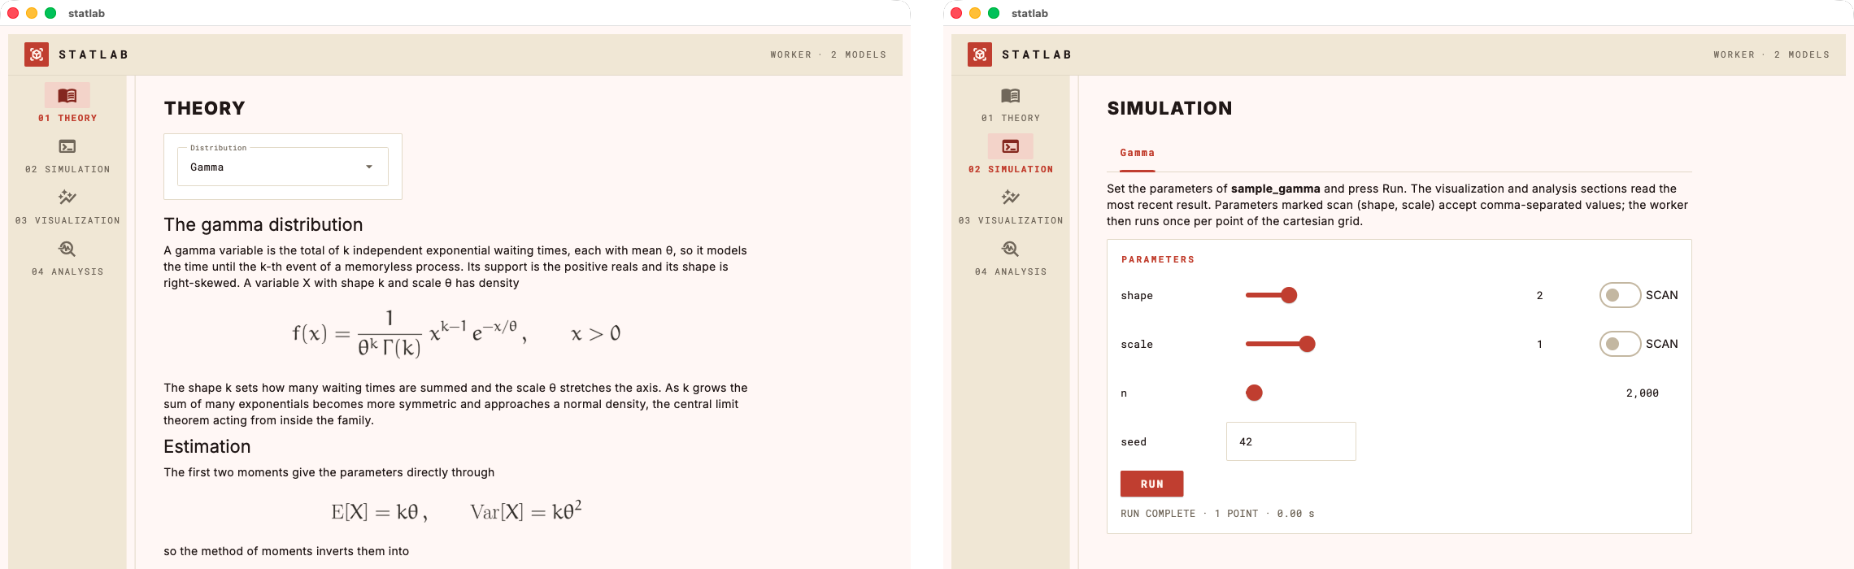Click the n value '2,000'

click(1642, 393)
